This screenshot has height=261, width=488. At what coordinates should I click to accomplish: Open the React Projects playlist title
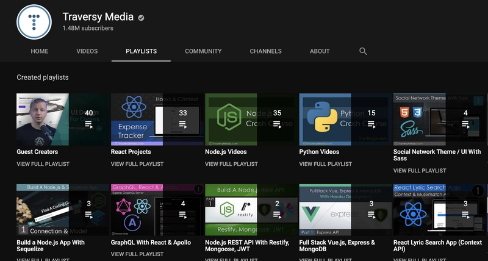click(131, 152)
